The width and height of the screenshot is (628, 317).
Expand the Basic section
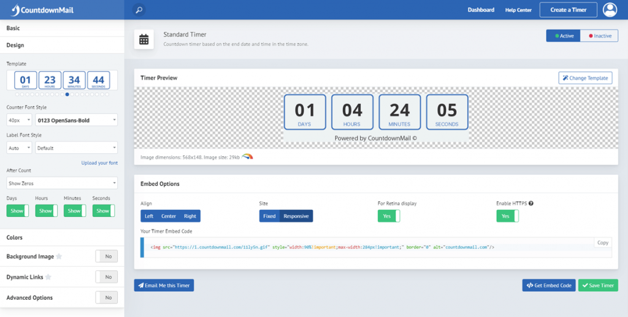pyautogui.click(x=62, y=28)
